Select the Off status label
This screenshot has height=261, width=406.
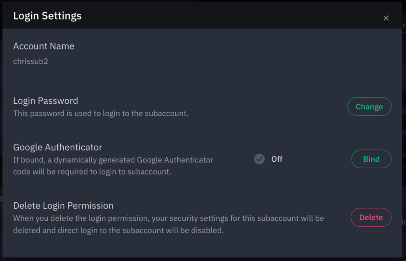[x=277, y=159]
